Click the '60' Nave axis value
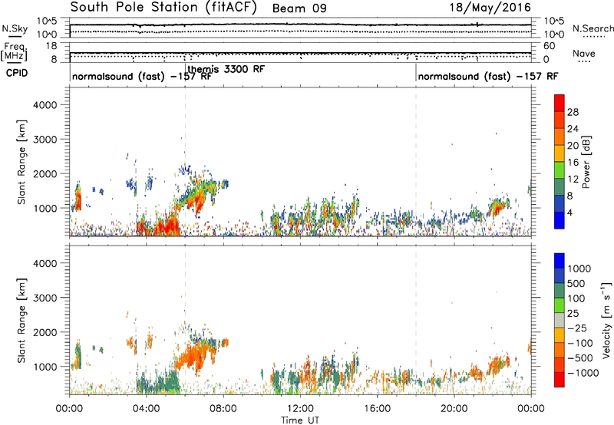Image resolution: width=614 pixels, height=425 pixels. [550, 46]
